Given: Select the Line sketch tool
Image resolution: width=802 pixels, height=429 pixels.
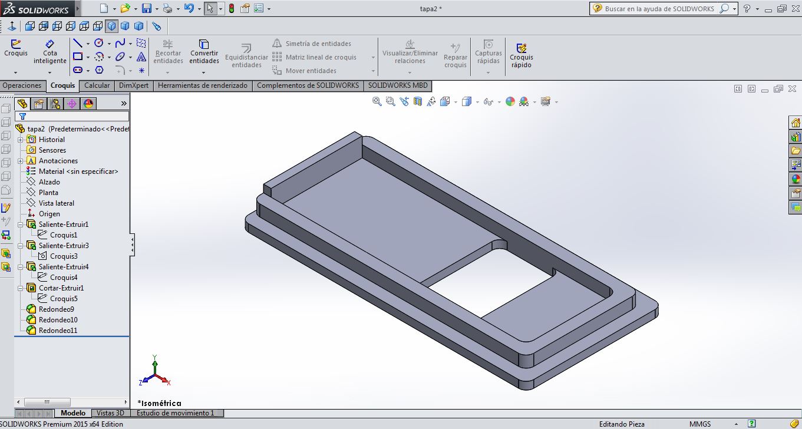Looking at the screenshot, I should pyautogui.click(x=77, y=43).
